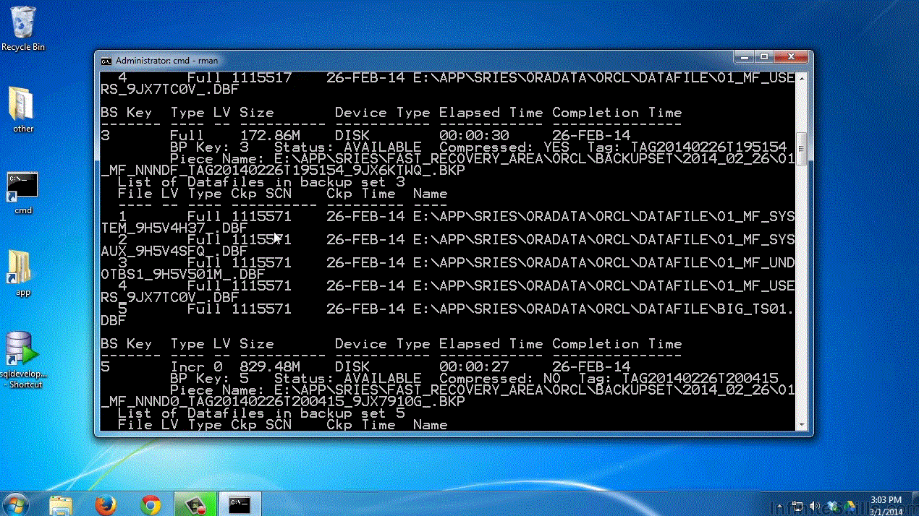Launch Firefox from the taskbar
This screenshot has width=919, height=516.
click(106, 504)
